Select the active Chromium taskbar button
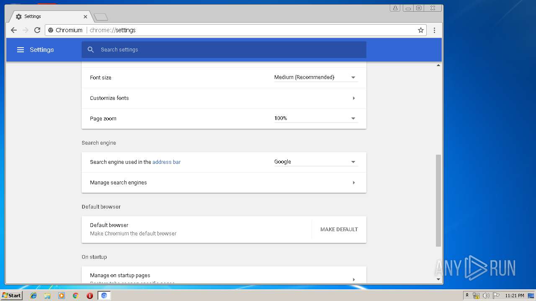The width and height of the screenshot is (536, 301). pos(104,296)
